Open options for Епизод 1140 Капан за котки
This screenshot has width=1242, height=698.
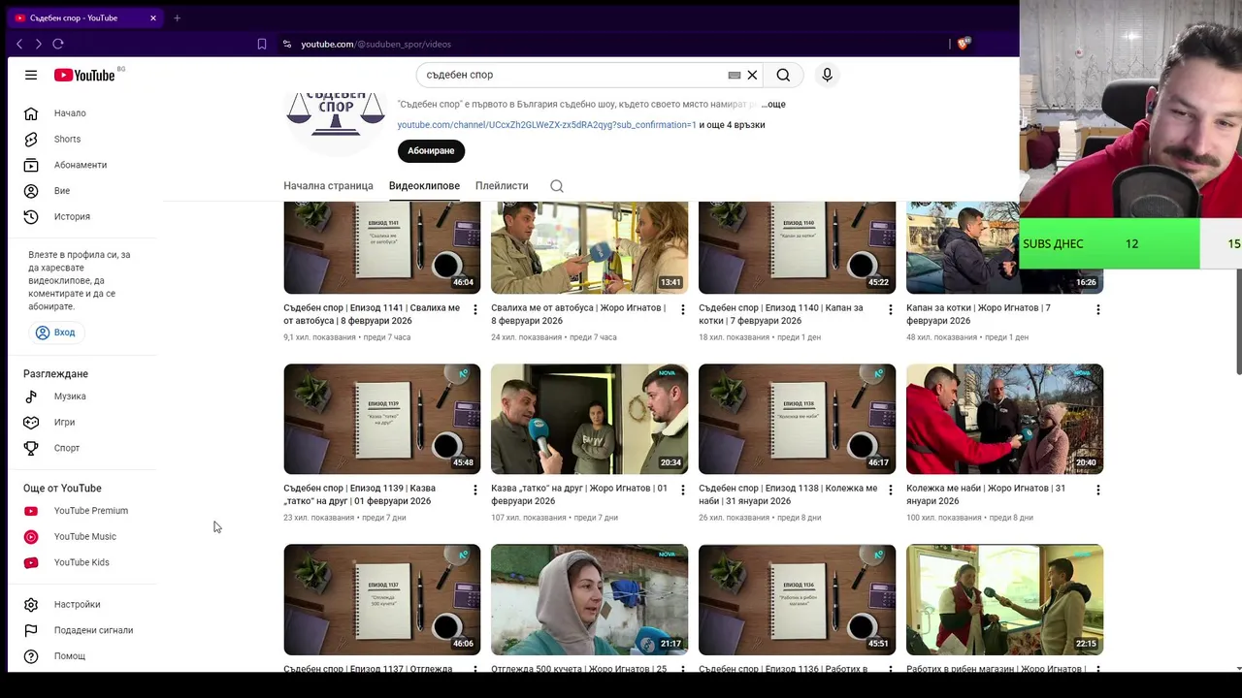890,309
